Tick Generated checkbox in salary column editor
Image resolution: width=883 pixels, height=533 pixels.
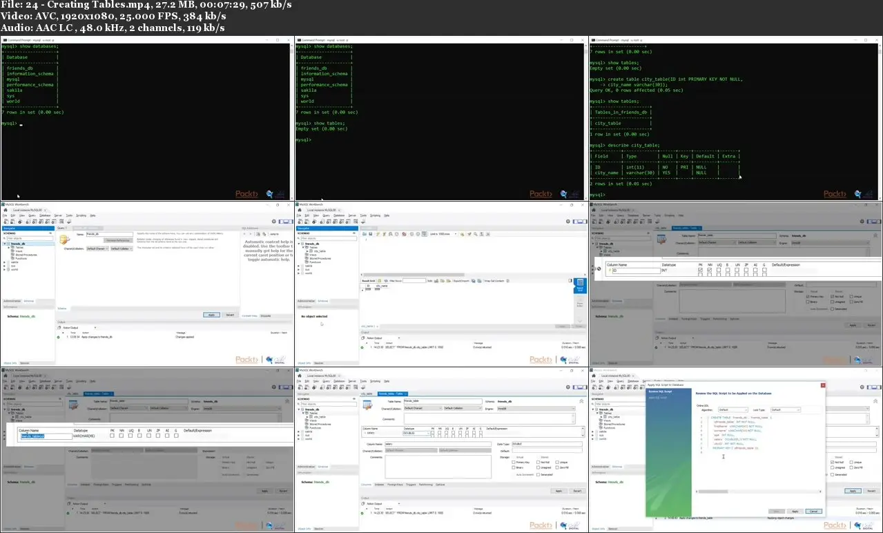click(x=536, y=474)
